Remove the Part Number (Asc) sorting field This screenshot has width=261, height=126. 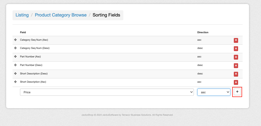tap(236, 57)
